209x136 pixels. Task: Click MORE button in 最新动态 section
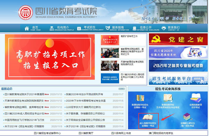coord(121,89)
